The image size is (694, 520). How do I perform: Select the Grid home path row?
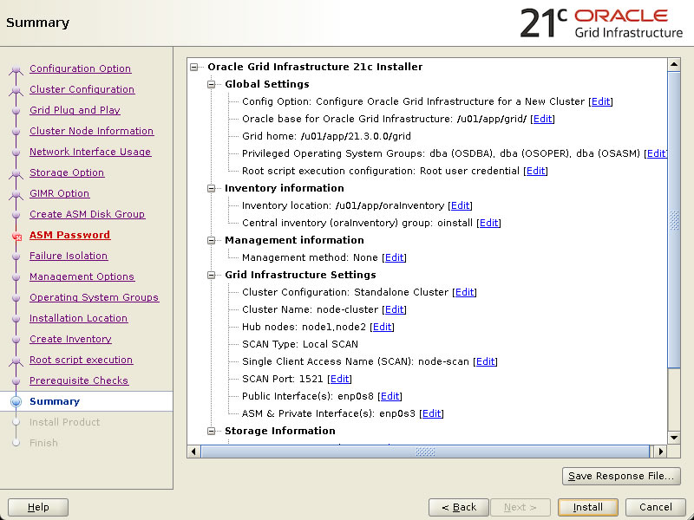point(326,136)
